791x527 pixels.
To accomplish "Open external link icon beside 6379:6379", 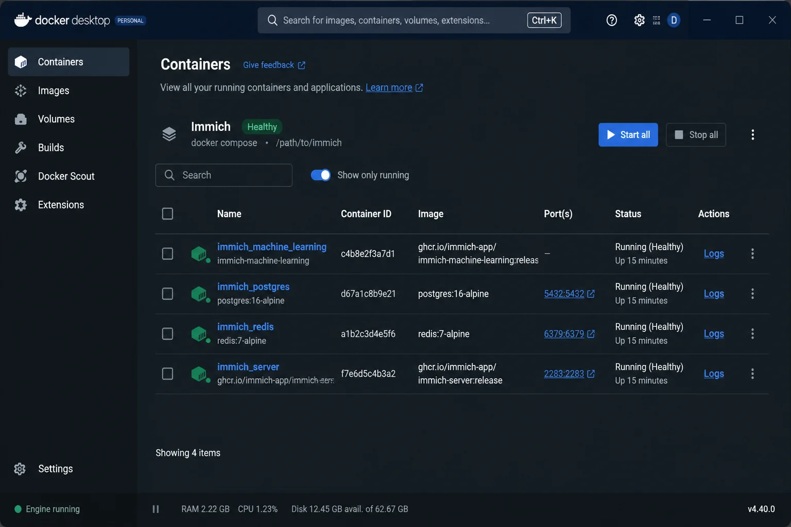I will pos(591,334).
